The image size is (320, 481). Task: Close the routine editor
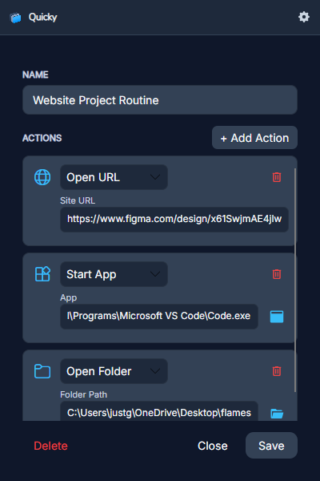pyautogui.click(x=213, y=446)
